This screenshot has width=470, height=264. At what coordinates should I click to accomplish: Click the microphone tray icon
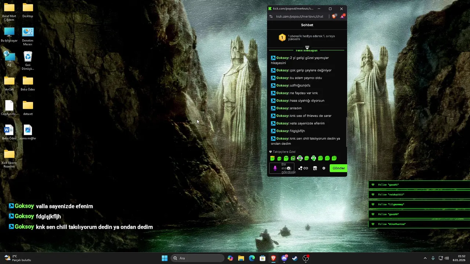tap(433, 258)
